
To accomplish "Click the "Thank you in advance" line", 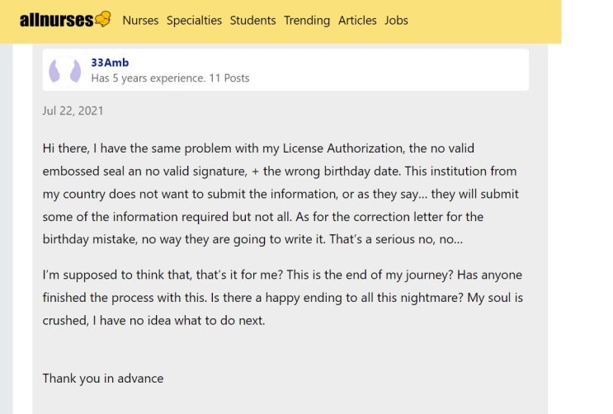I will [x=103, y=379].
